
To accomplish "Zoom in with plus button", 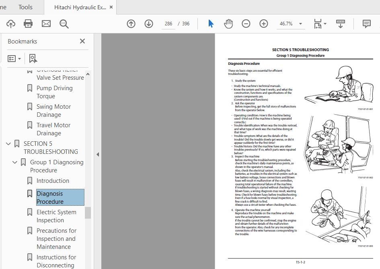I will coord(264,24).
